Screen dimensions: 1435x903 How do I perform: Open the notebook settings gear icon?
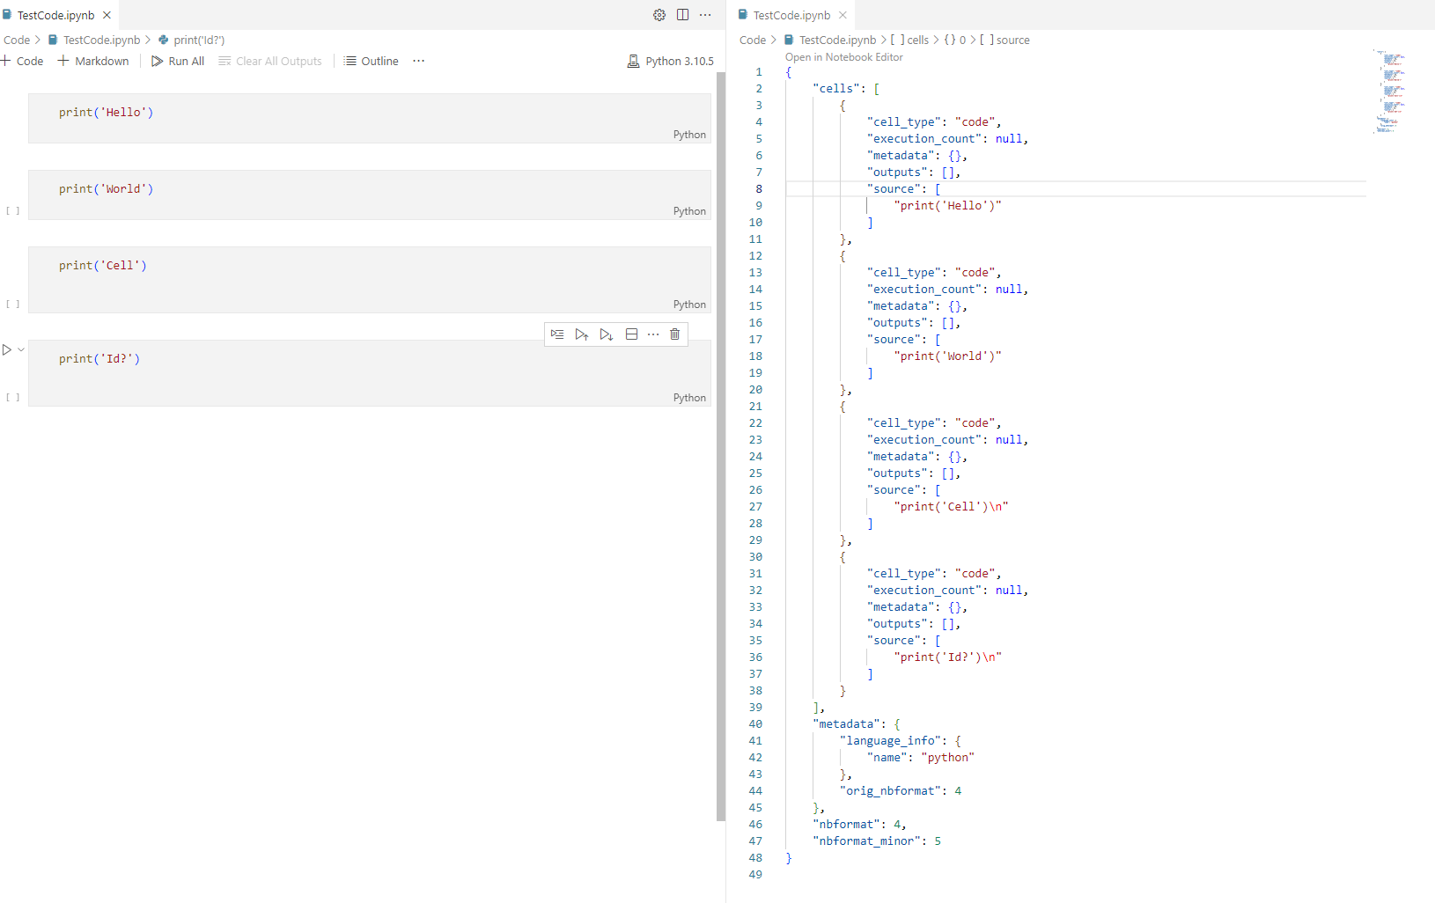tap(659, 14)
